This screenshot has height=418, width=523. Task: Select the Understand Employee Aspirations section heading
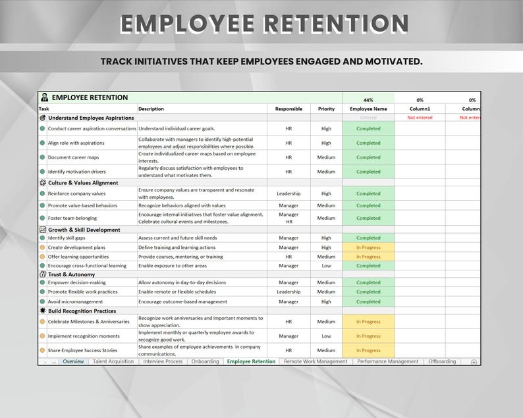tap(91, 118)
